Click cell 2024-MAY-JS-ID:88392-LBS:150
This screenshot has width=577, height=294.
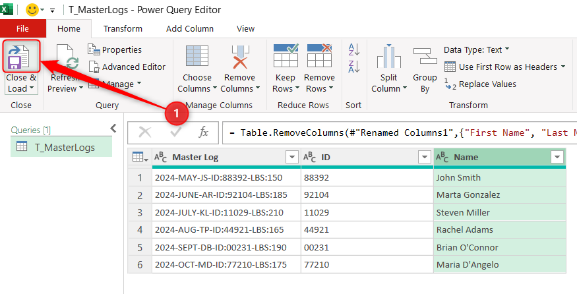pyautogui.click(x=226, y=178)
